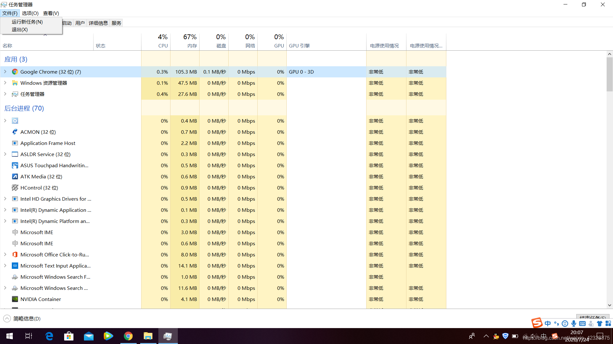Click the NVIDIA Container process icon
Image resolution: width=613 pixels, height=344 pixels.
(15, 299)
